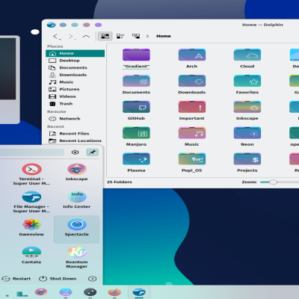The width and height of the screenshot is (299, 299).
Task: Open Recent Locations in sidebar
Action: [75, 141]
